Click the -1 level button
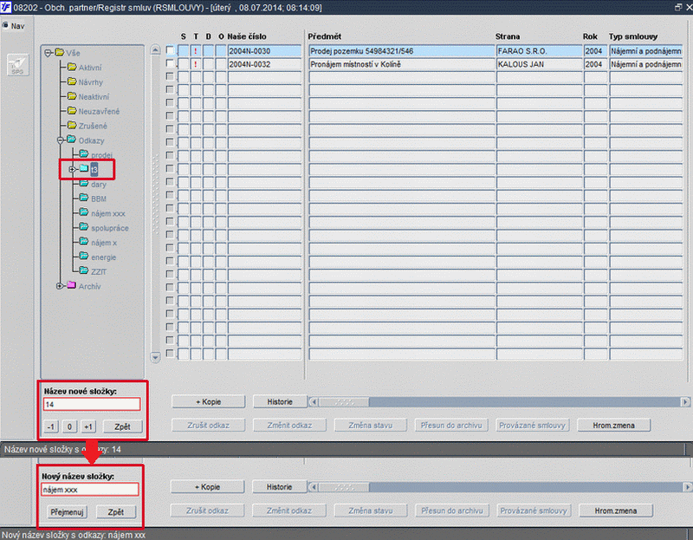This screenshot has width=693, height=540. click(51, 426)
